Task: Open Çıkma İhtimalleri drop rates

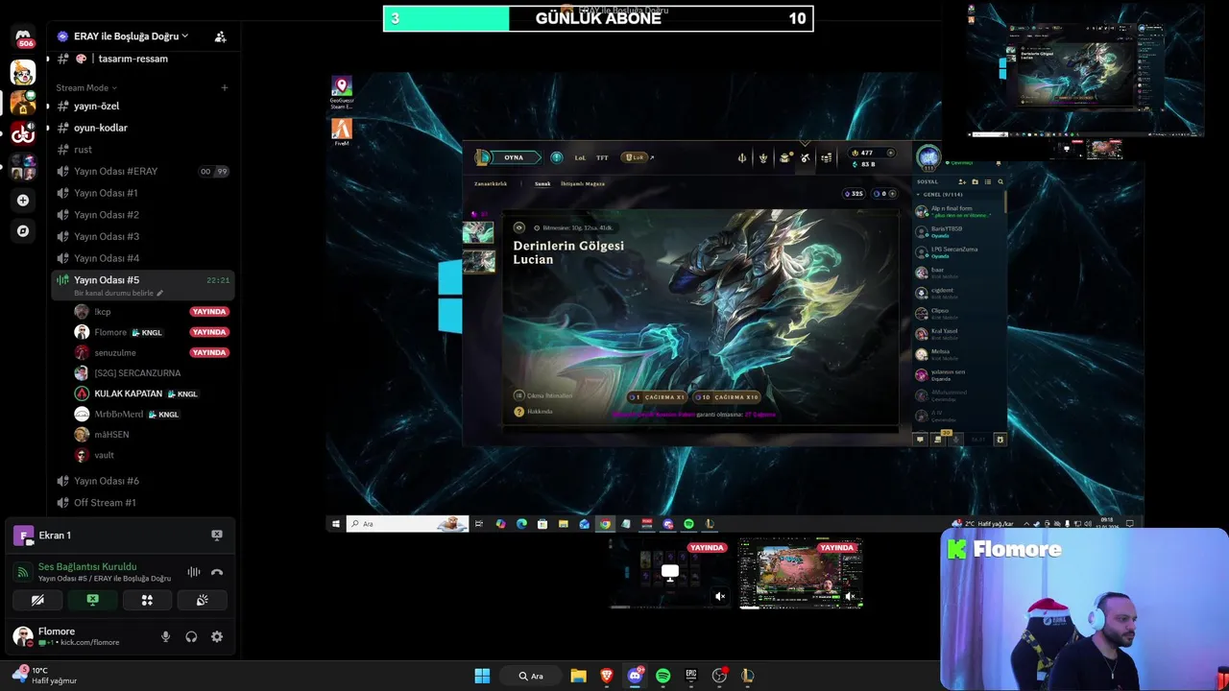Action: pos(543,395)
